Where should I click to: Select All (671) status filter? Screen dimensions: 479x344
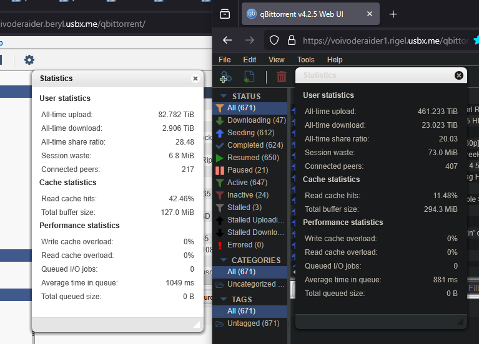pyautogui.click(x=250, y=108)
